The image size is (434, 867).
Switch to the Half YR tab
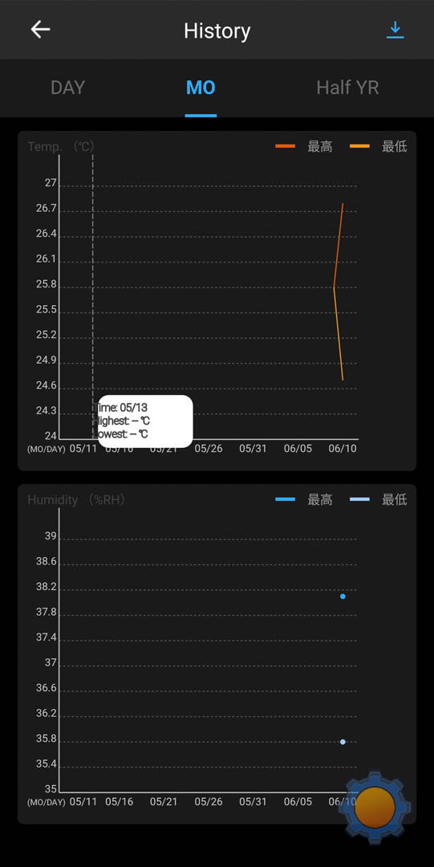(347, 88)
